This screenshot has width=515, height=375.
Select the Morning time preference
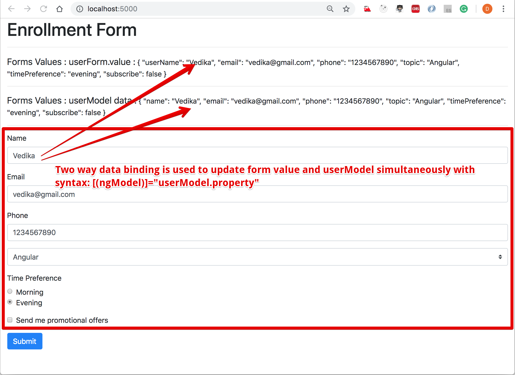click(x=10, y=291)
